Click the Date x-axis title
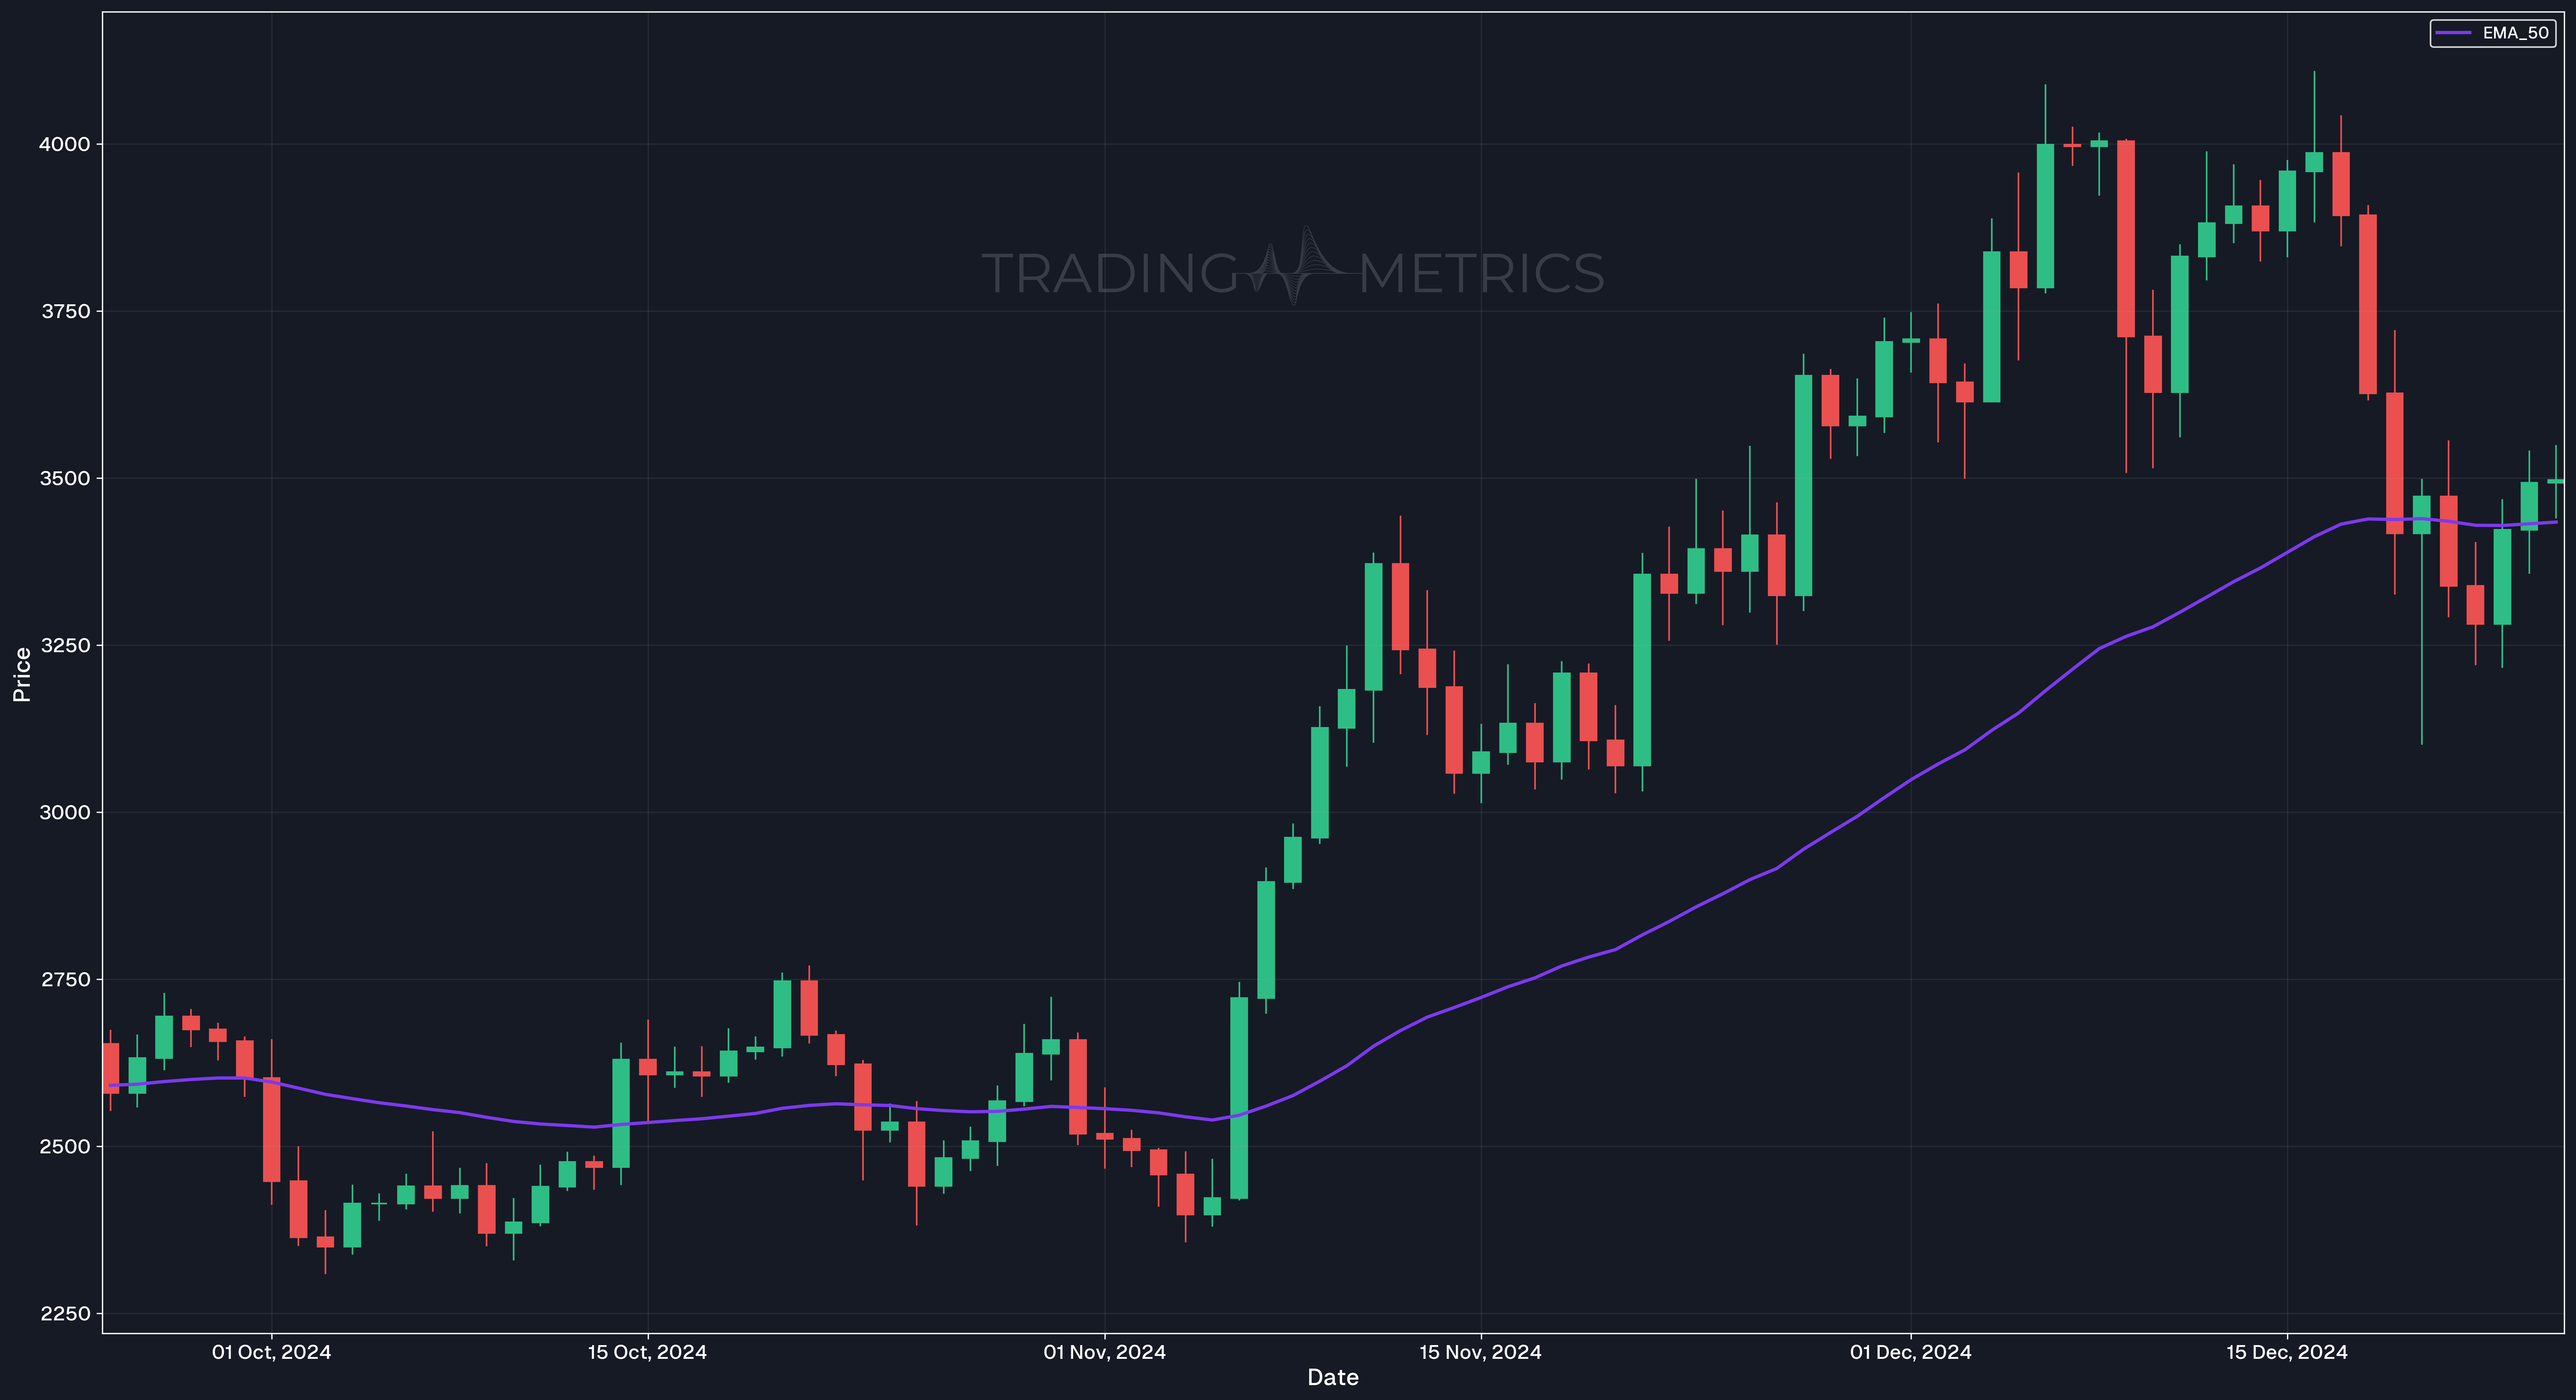This screenshot has height=1400, width=2576. [x=1333, y=1377]
